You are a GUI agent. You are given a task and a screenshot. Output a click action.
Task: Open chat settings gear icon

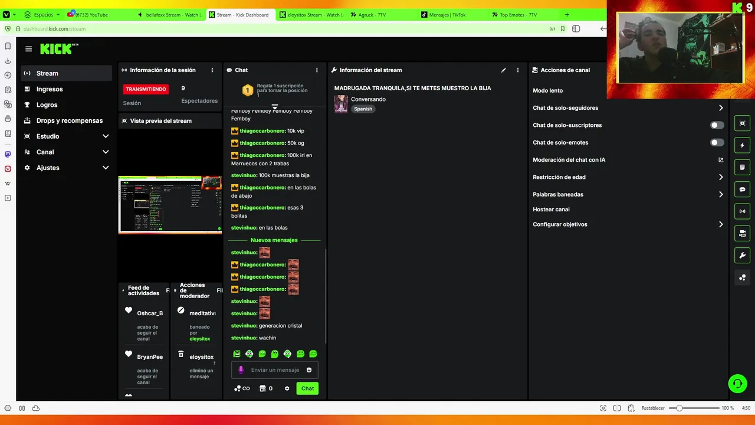click(x=287, y=388)
